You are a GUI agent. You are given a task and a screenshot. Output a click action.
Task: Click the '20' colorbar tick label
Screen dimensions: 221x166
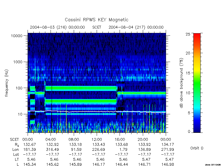[x=188, y=53]
